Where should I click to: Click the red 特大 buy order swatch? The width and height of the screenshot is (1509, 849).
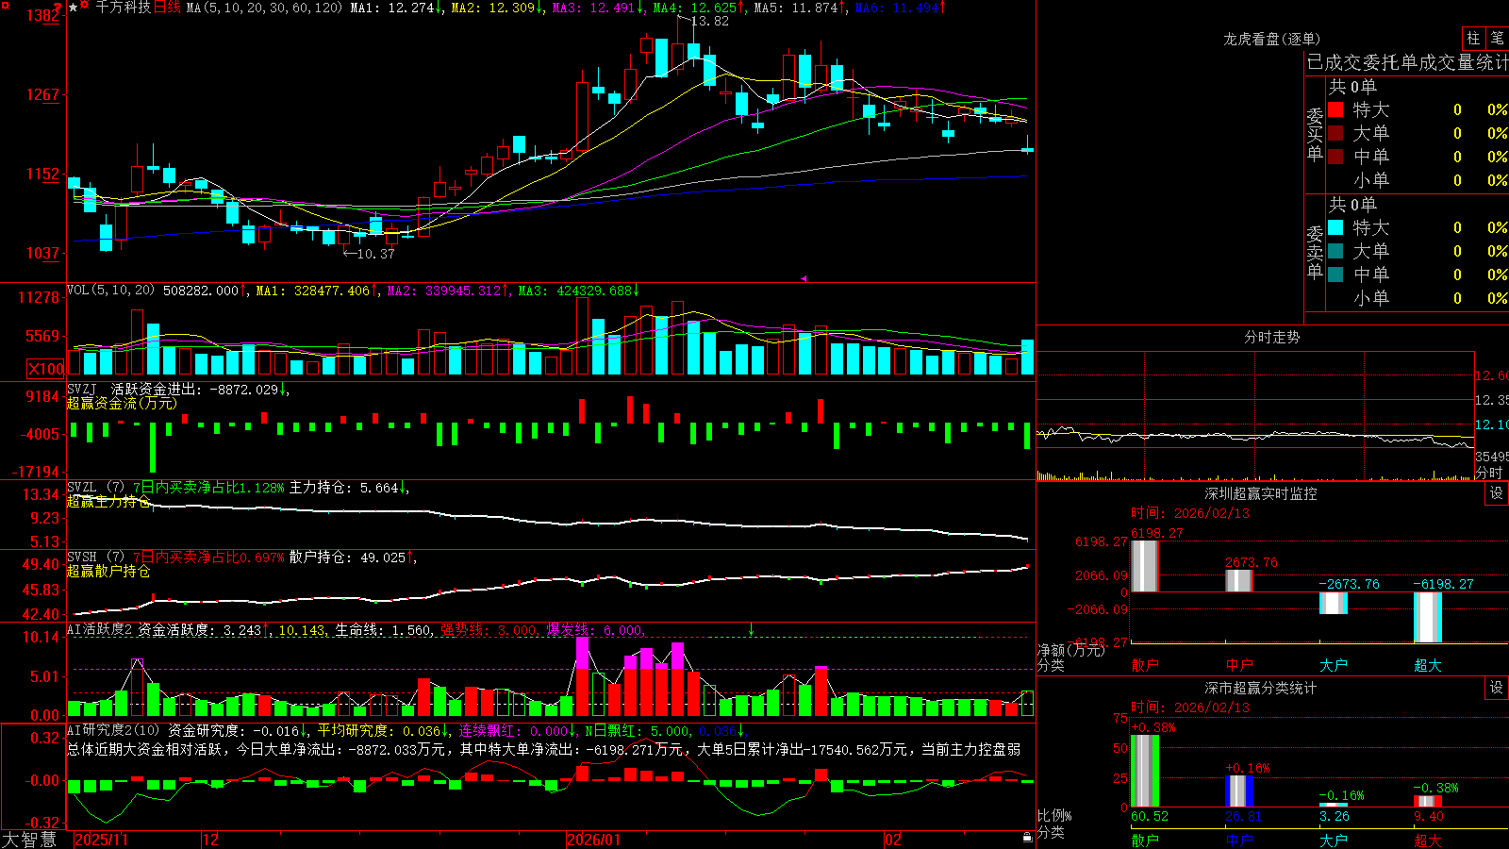[x=1335, y=109]
